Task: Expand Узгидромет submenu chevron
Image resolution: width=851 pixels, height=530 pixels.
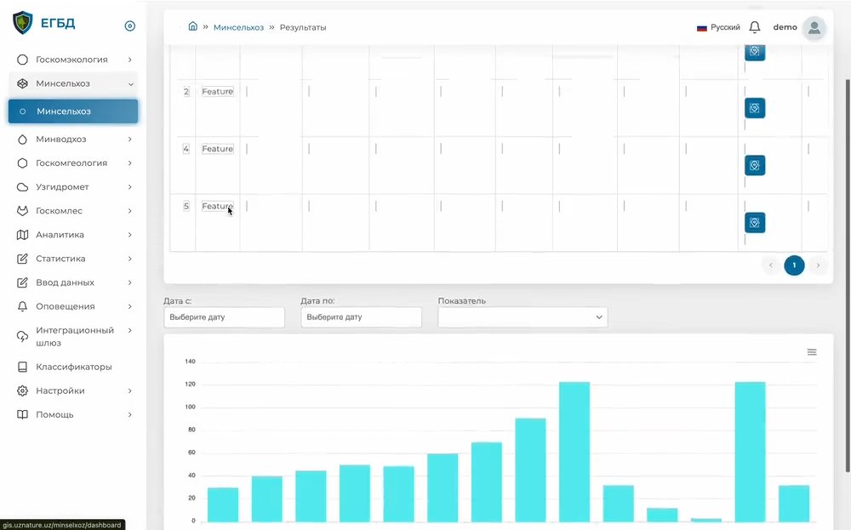Action: coord(129,187)
